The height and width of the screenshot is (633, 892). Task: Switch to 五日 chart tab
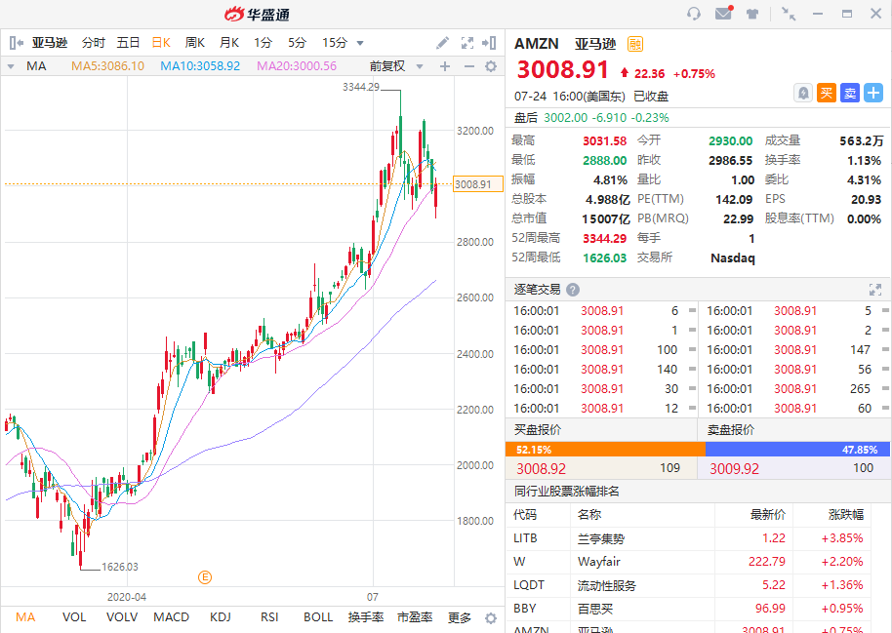tap(128, 43)
